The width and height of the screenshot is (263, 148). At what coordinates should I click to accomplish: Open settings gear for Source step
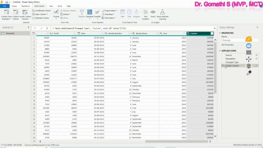pyautogui.click(x=256, y=55)
